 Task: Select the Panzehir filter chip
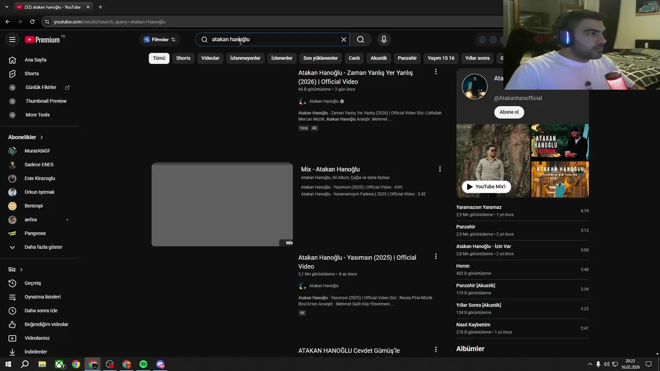(x=407, y=58)
